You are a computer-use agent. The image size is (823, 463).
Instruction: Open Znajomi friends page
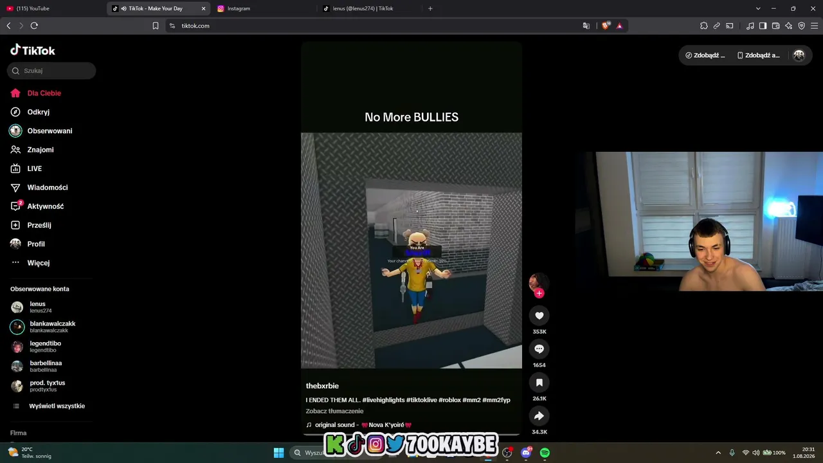[x=32, y=150]
